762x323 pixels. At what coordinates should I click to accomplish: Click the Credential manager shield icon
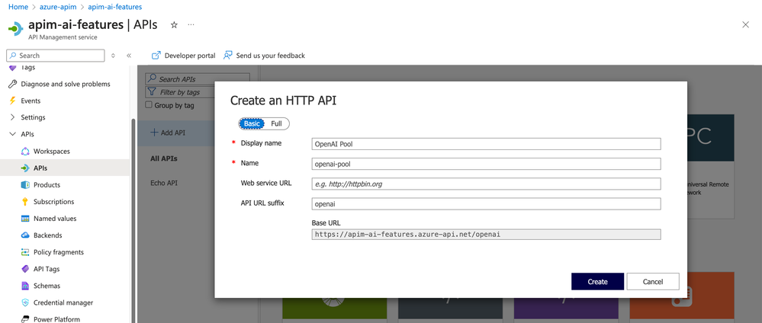coord(25,302)
